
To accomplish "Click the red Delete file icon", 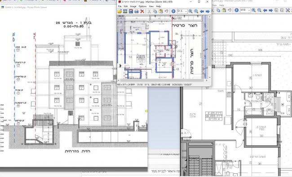I will tap(142, 11).
